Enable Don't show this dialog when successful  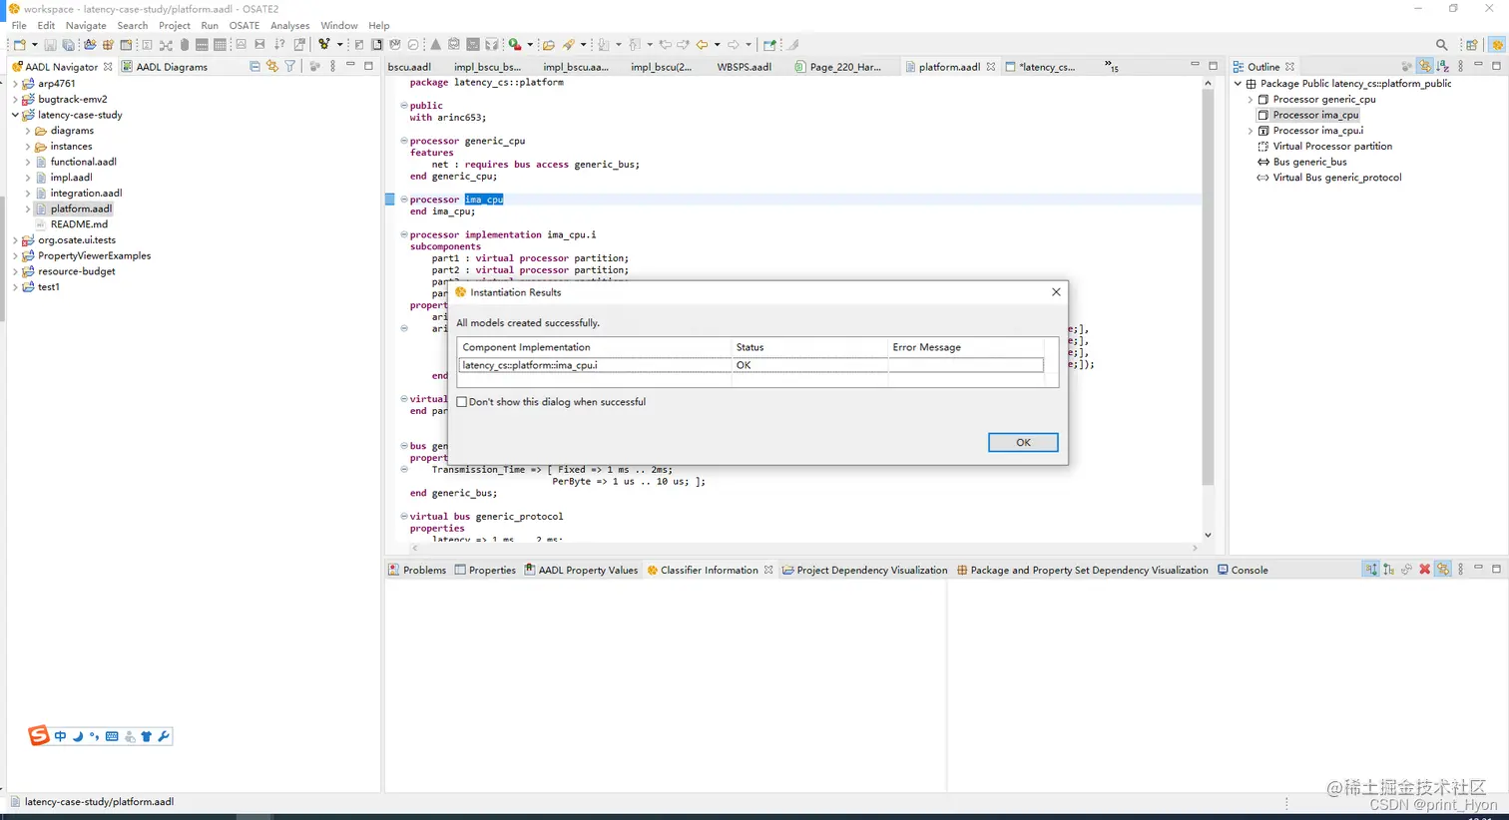(x=461, y=402)
